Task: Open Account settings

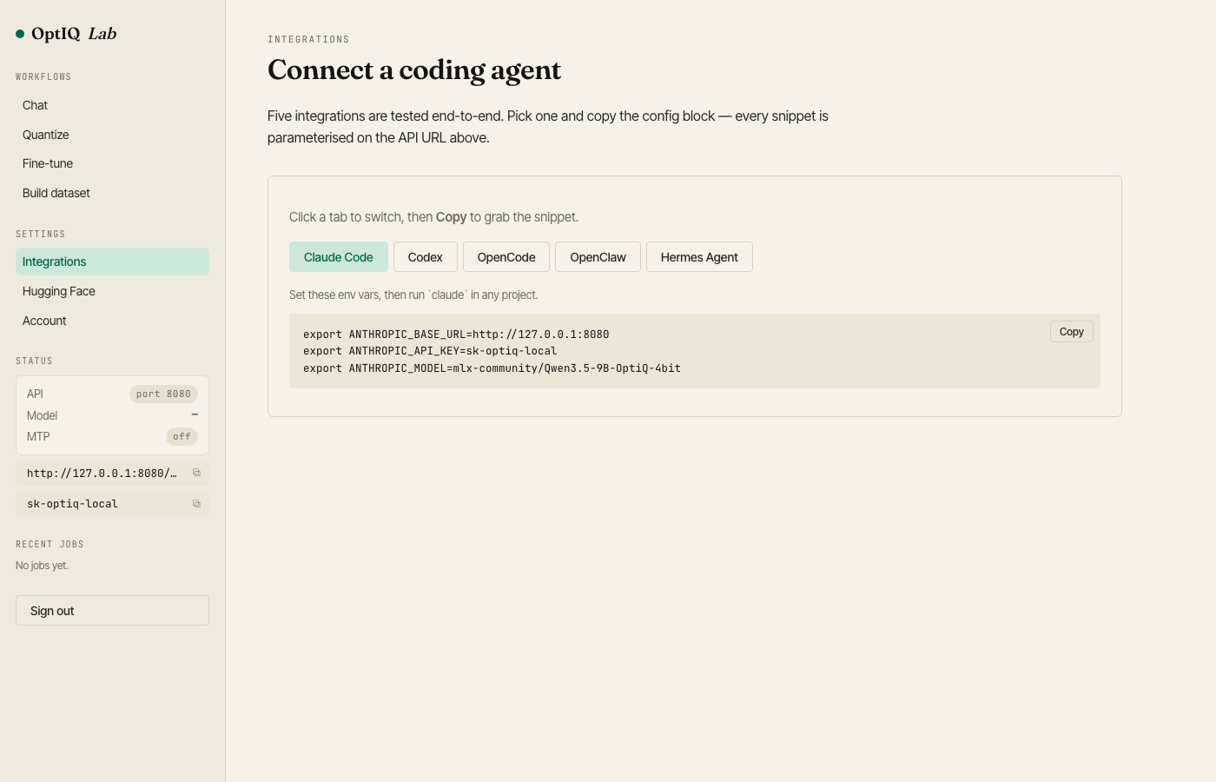Action: coord(112,321)
